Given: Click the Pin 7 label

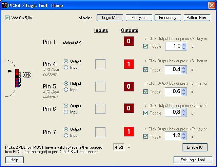Looking at the screenshot, I should (x=49, y=132).
